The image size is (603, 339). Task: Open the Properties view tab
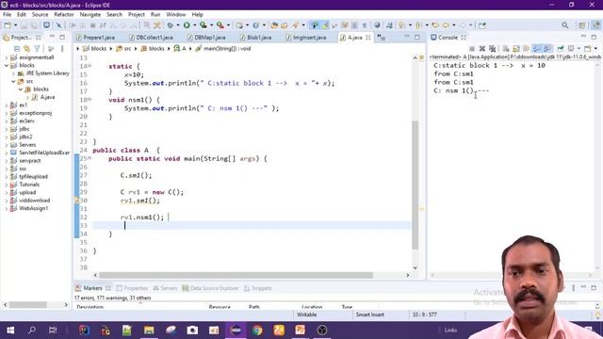click(x=132, y=288)
